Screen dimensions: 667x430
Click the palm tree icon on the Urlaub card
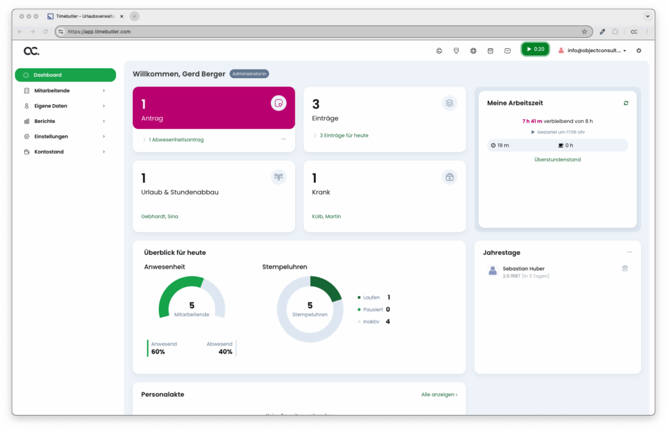pyautogui.click(x=279, y=177)
